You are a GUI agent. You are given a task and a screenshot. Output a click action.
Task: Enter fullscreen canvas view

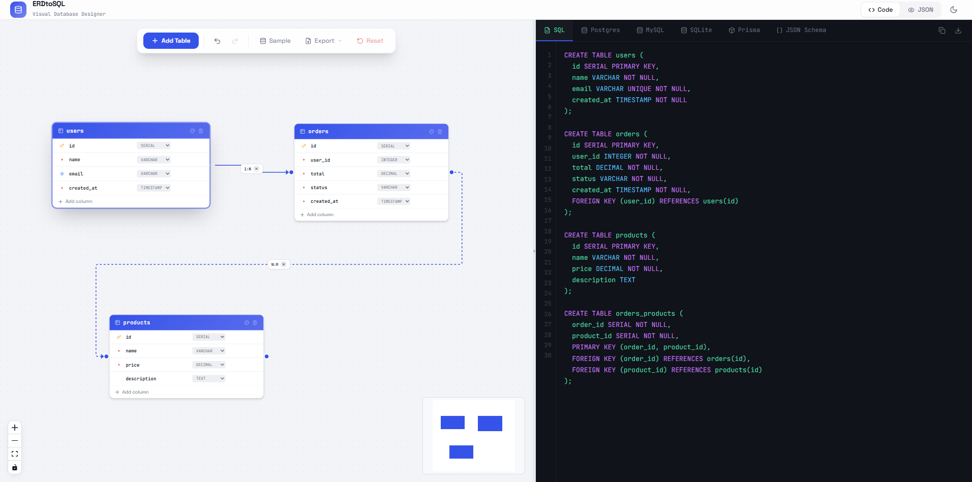pos(14,454)
